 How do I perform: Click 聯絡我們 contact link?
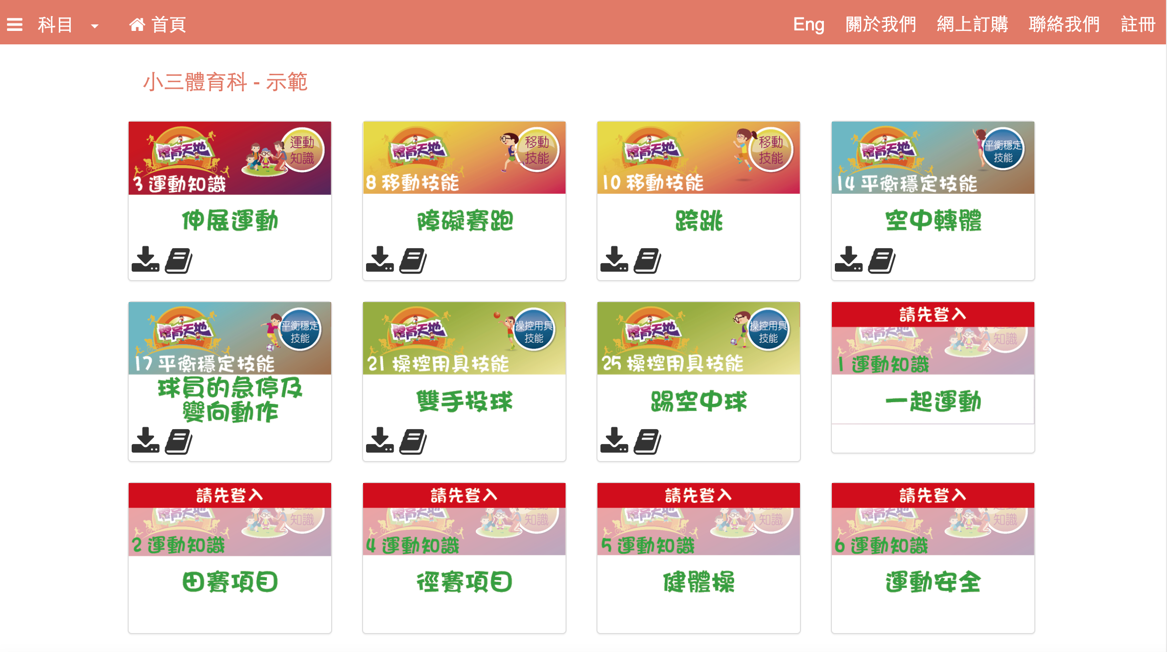click(x=1064, y=24)
